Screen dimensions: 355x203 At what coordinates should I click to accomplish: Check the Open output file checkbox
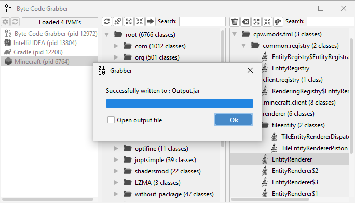pos(111,120)
